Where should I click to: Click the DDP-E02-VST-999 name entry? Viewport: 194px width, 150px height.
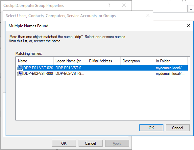[x=38, y=74]
